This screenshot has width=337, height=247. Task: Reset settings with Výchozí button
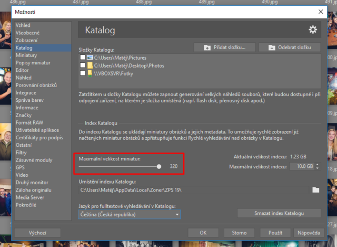tap(37, 233)
